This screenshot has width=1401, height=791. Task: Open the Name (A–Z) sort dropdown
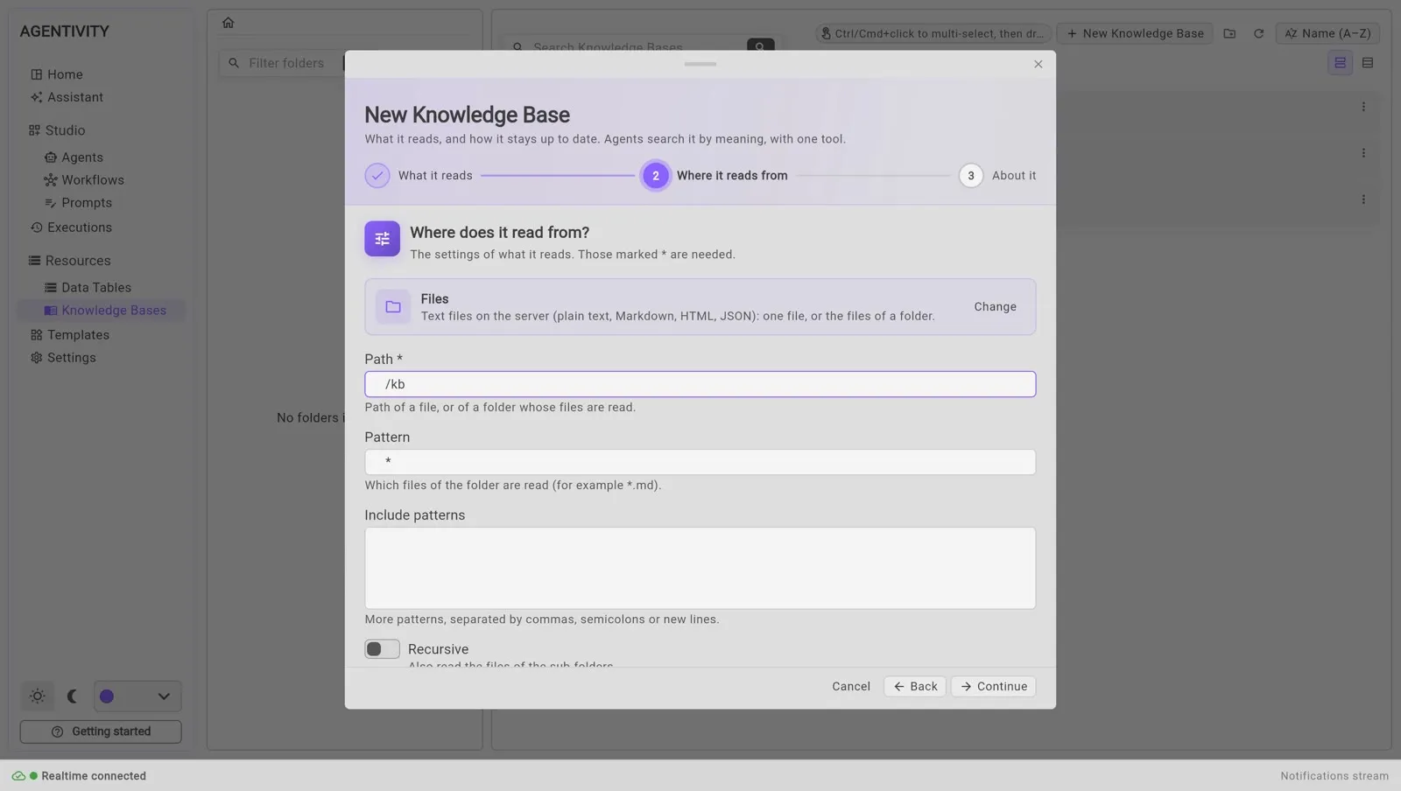click(x=1328, y=33)
